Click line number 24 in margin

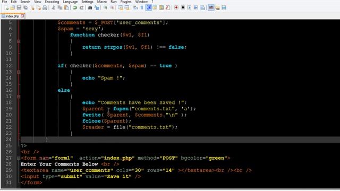point(8,140)
